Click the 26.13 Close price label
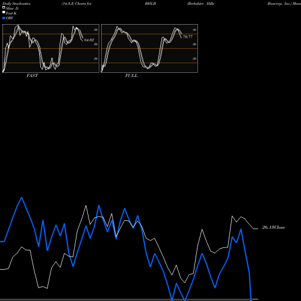This screenshot has height=301, width=301. 273,228
